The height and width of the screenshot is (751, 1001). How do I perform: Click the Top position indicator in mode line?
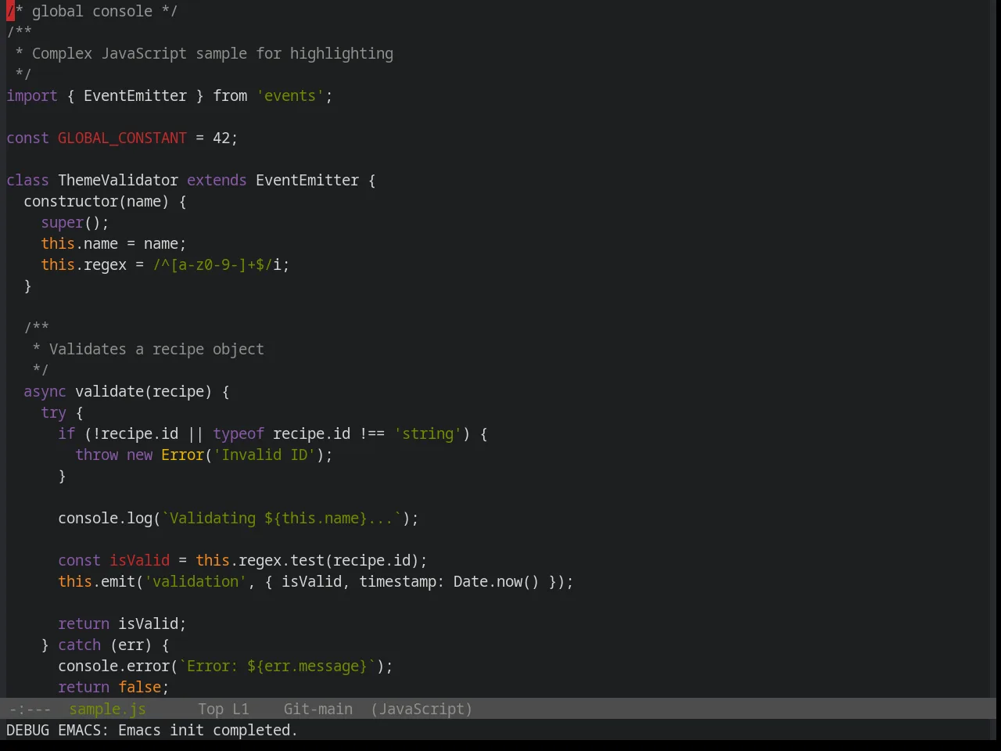coord(210,709)
